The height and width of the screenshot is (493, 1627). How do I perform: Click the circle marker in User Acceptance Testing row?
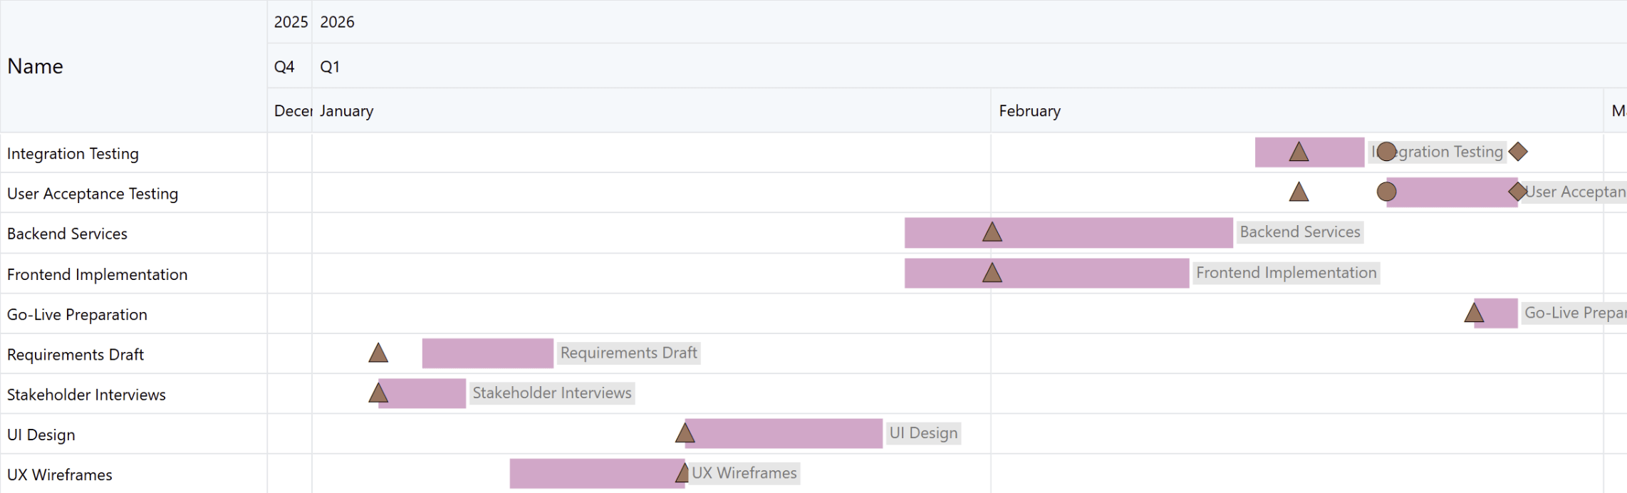pyautogui.click(x=1386, y=192)
